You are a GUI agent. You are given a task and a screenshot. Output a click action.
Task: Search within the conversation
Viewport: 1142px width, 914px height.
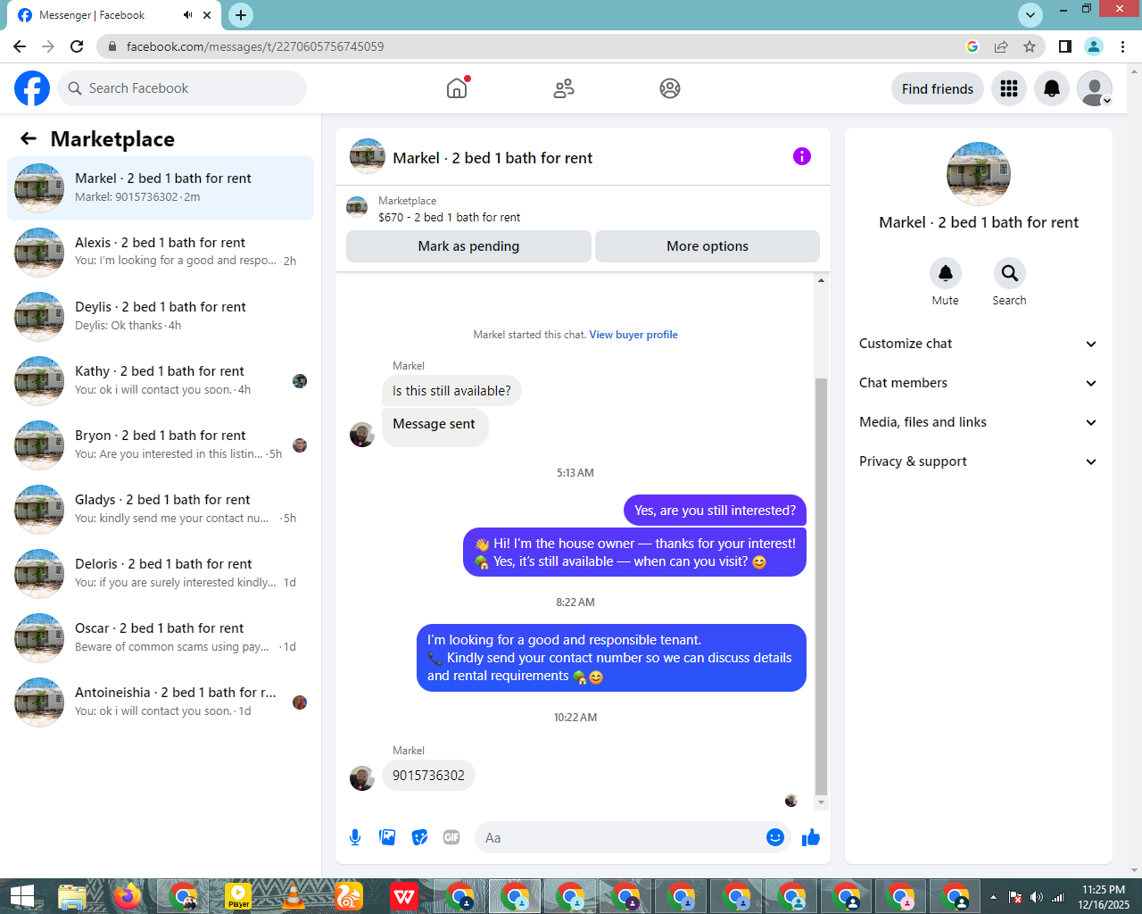1010,273
